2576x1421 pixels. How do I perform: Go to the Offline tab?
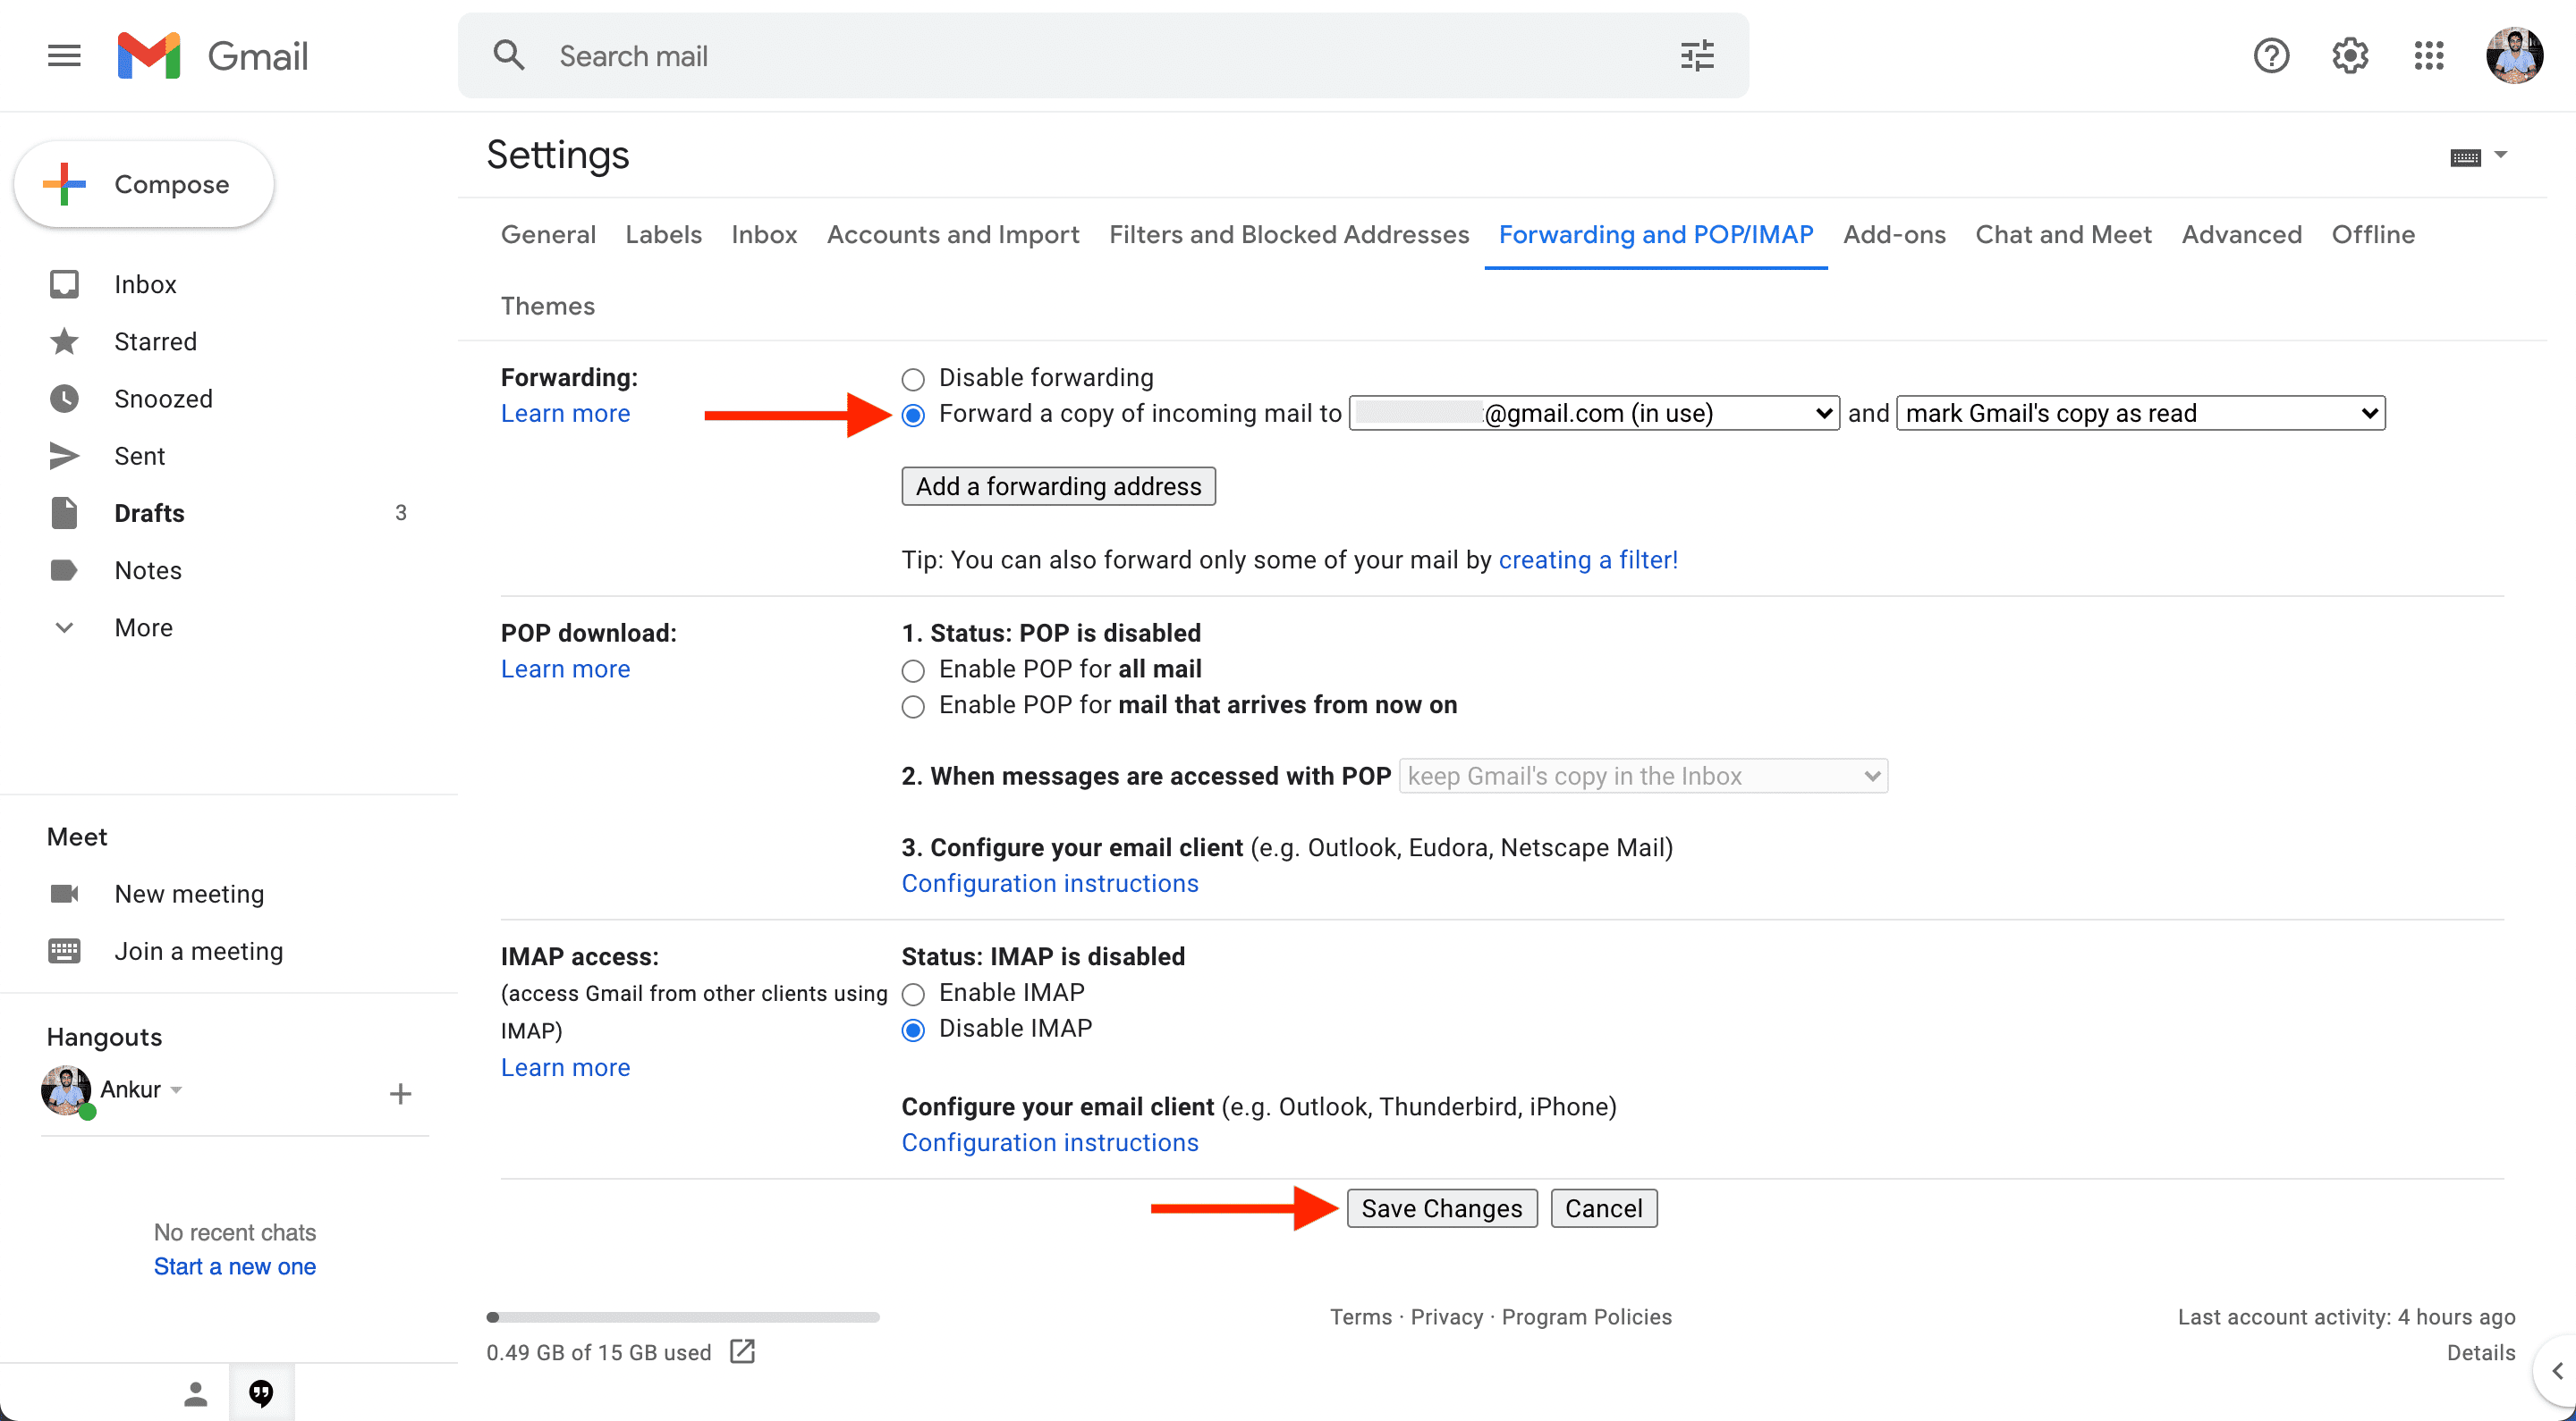(x=2373, y=235)
